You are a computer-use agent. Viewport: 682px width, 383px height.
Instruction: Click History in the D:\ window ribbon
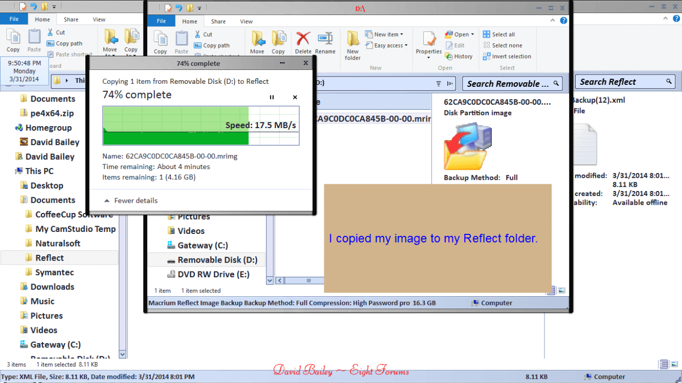pyautogui.click(x=459, y=57)
